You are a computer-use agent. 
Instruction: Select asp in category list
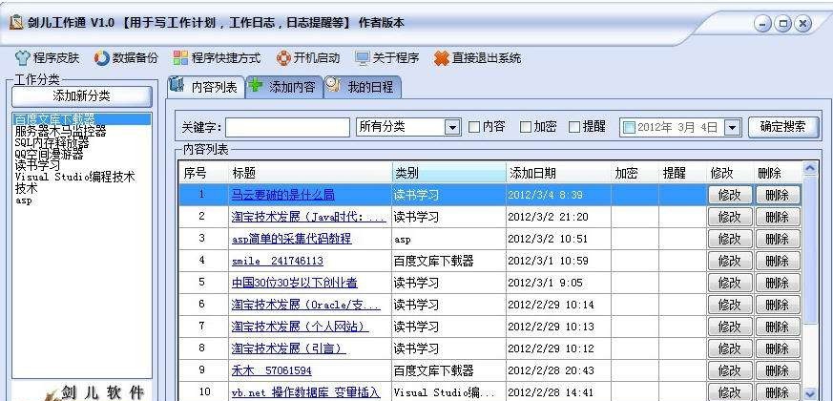23,200
